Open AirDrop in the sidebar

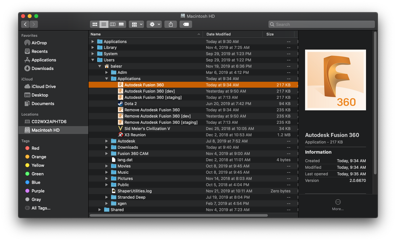point(39,43)
